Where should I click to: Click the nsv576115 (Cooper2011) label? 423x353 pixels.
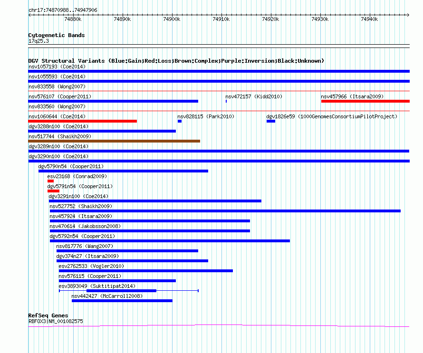point(90,276)
